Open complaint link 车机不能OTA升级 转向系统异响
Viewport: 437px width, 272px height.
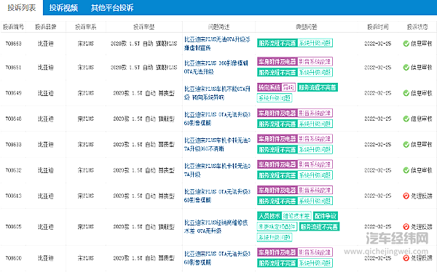[x=217, y=93]
